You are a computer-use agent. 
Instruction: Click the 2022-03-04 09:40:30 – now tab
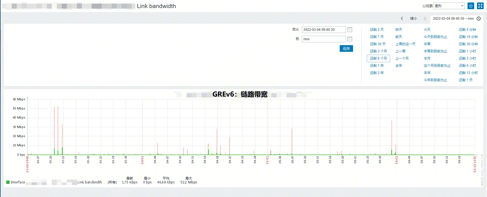point(453,19)
